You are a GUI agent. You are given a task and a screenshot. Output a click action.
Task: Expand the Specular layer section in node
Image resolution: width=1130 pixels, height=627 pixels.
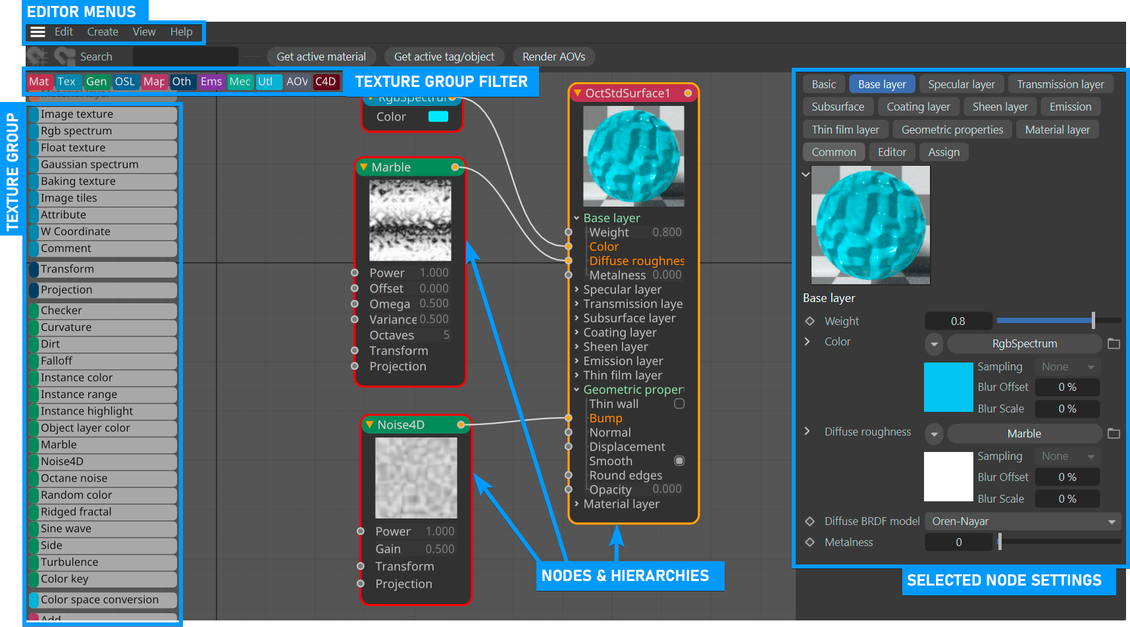577,289
